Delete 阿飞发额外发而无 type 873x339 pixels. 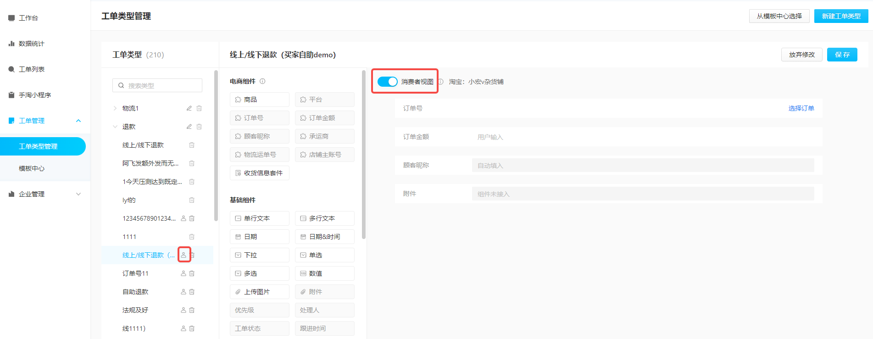(192, 163)
